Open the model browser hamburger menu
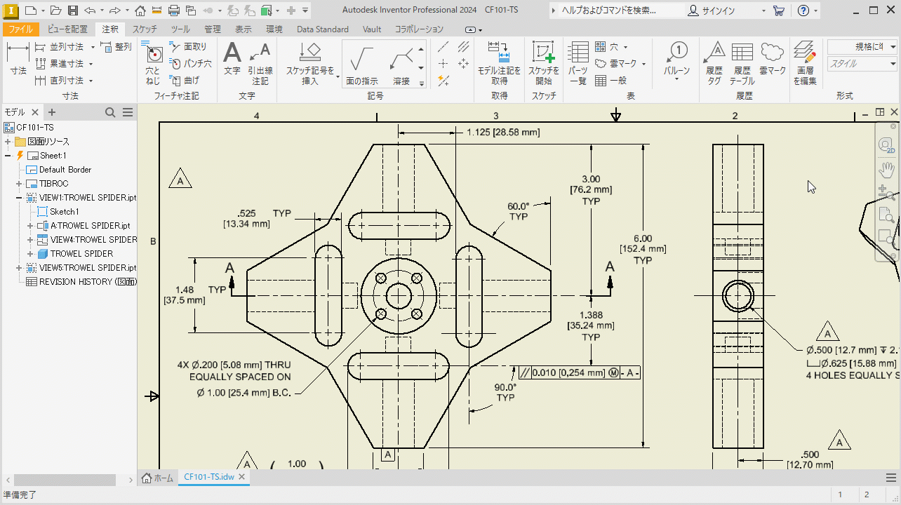Image resolution: width=901 pixels, height=505 pixels. [x=128, y=112]
